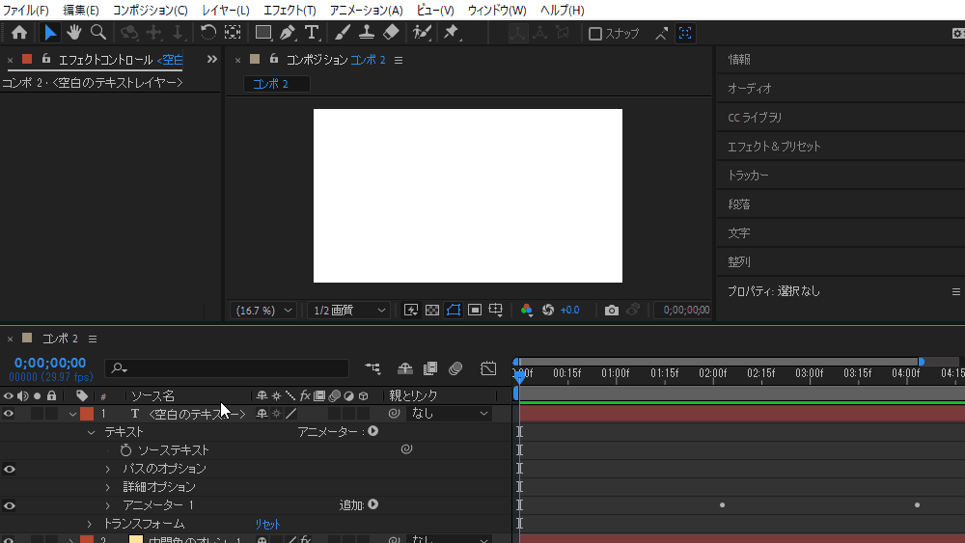The width and height of the screenshot is (965, 543).
Task: Click the fast previews icon in viewer
Action: (x=410, y=310)
